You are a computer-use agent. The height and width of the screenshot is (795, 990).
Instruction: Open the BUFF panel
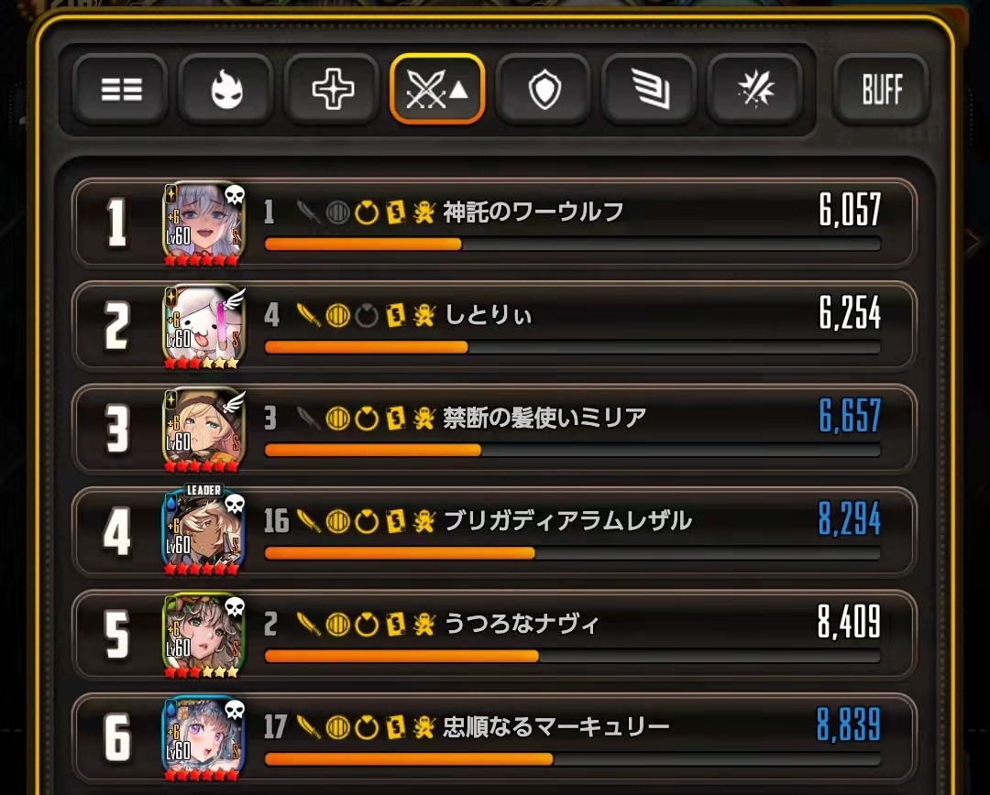882,90
